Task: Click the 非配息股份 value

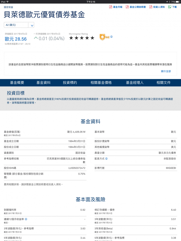Action: 170,159
